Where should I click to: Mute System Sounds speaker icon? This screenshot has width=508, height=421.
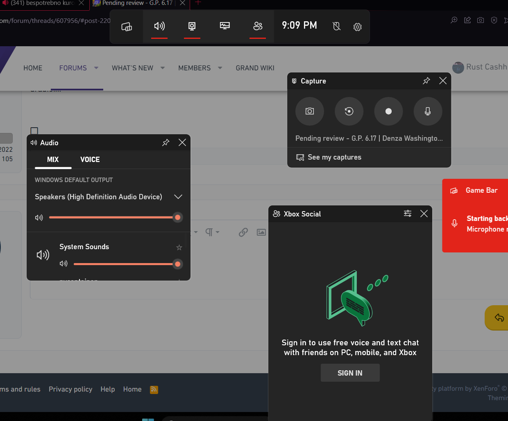[63, 264]
